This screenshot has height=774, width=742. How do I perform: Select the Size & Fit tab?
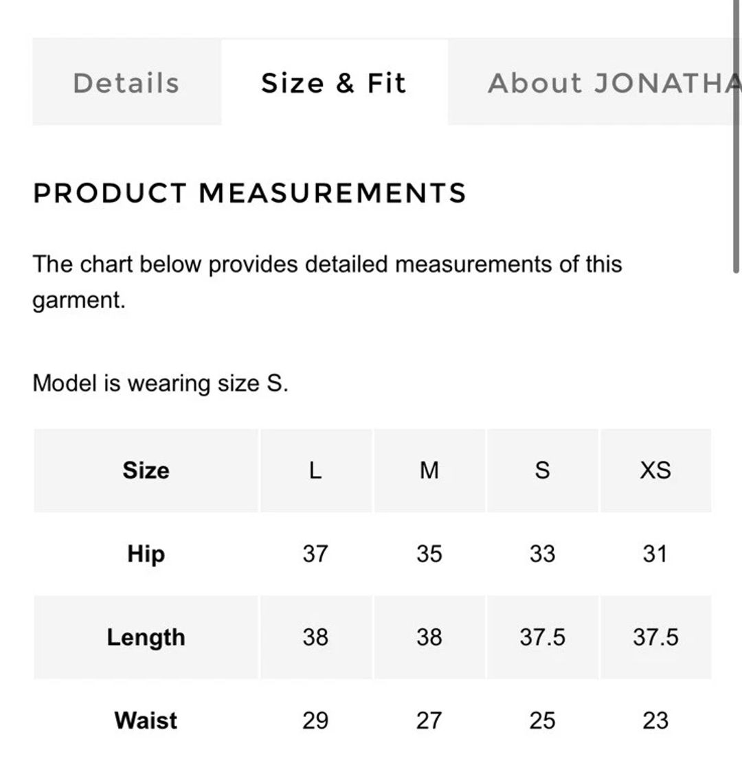334,83
